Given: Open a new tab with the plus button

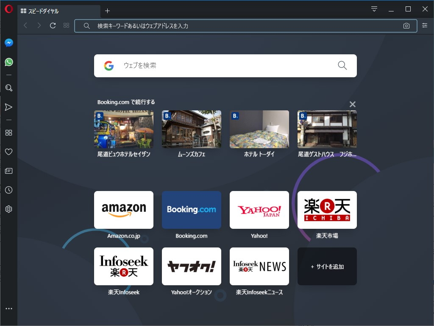Looking at the screenshot, I should pyautogui.click(x=108, y=11).
